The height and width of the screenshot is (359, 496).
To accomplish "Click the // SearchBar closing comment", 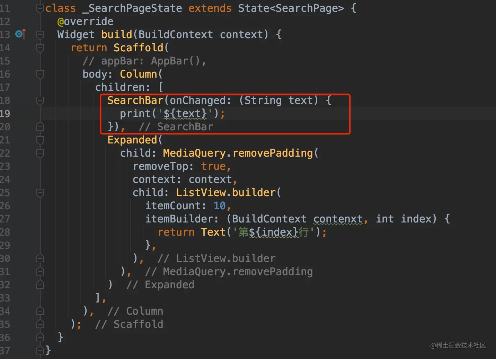I will [x=176, y=127].
